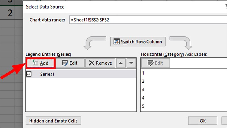Click the Add series button

coord(40,63)
